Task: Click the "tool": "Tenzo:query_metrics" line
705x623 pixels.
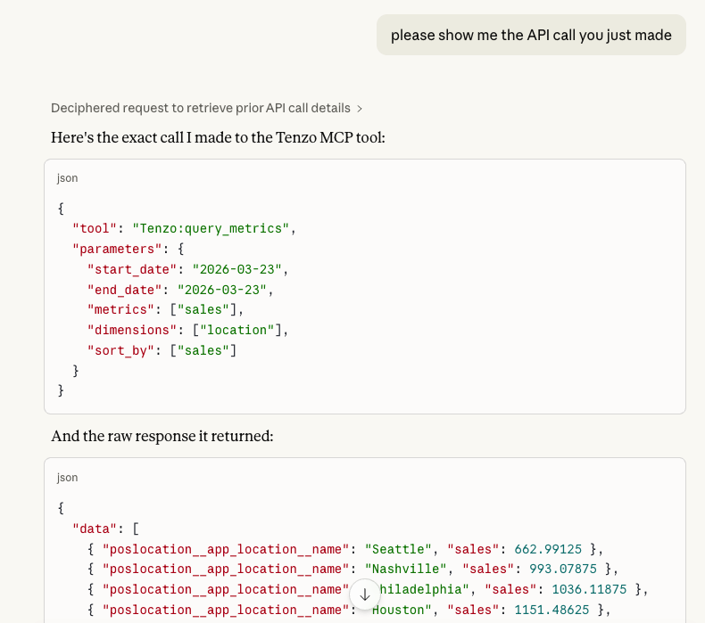Action: tap(185, 229)
